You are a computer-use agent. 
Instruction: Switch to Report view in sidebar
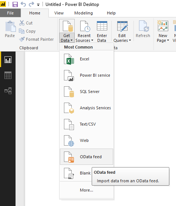point(8,60)
